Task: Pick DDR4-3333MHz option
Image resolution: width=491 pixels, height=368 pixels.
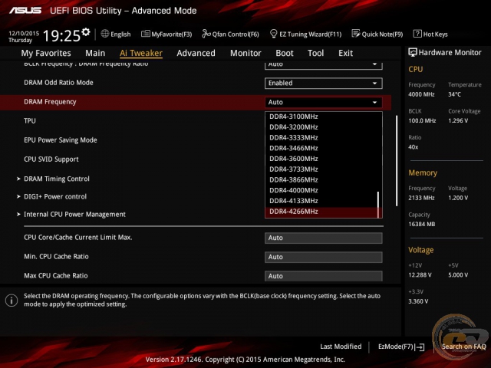Action: 321,138
